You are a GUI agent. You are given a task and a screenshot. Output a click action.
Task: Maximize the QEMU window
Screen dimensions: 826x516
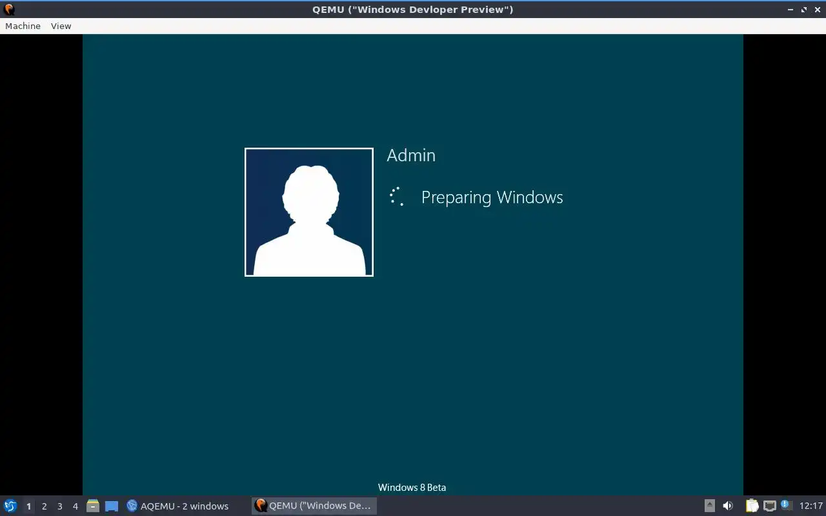tap(804, 10)
